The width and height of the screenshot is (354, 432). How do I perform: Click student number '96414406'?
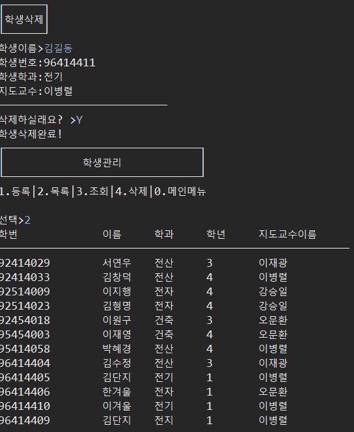coord(25,392)
